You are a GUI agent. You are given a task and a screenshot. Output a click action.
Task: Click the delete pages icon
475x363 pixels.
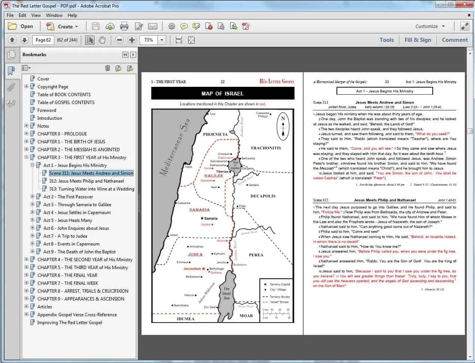pyautogui.click(x=209, y=26)
